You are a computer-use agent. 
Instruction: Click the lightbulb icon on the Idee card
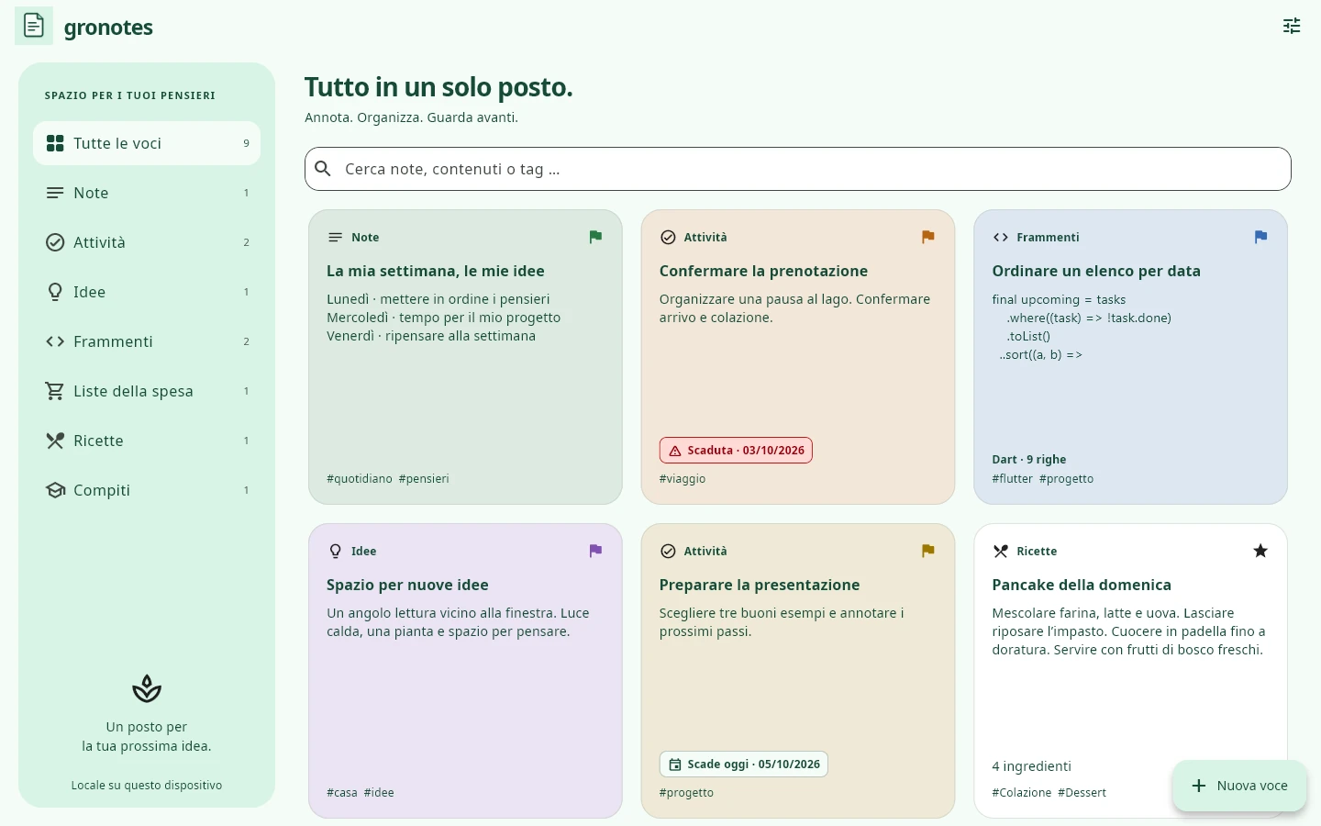[336, 551]
